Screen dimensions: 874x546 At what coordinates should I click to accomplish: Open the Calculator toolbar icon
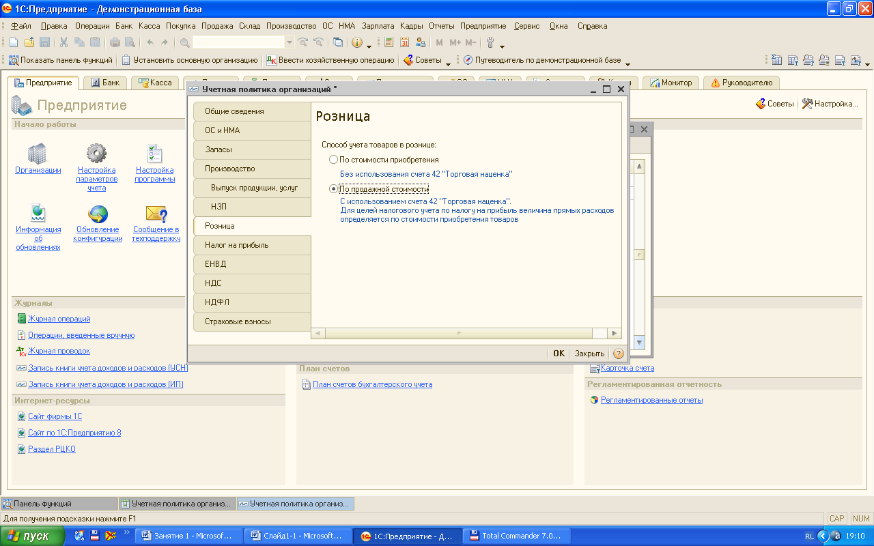click(x=389, y=42)
